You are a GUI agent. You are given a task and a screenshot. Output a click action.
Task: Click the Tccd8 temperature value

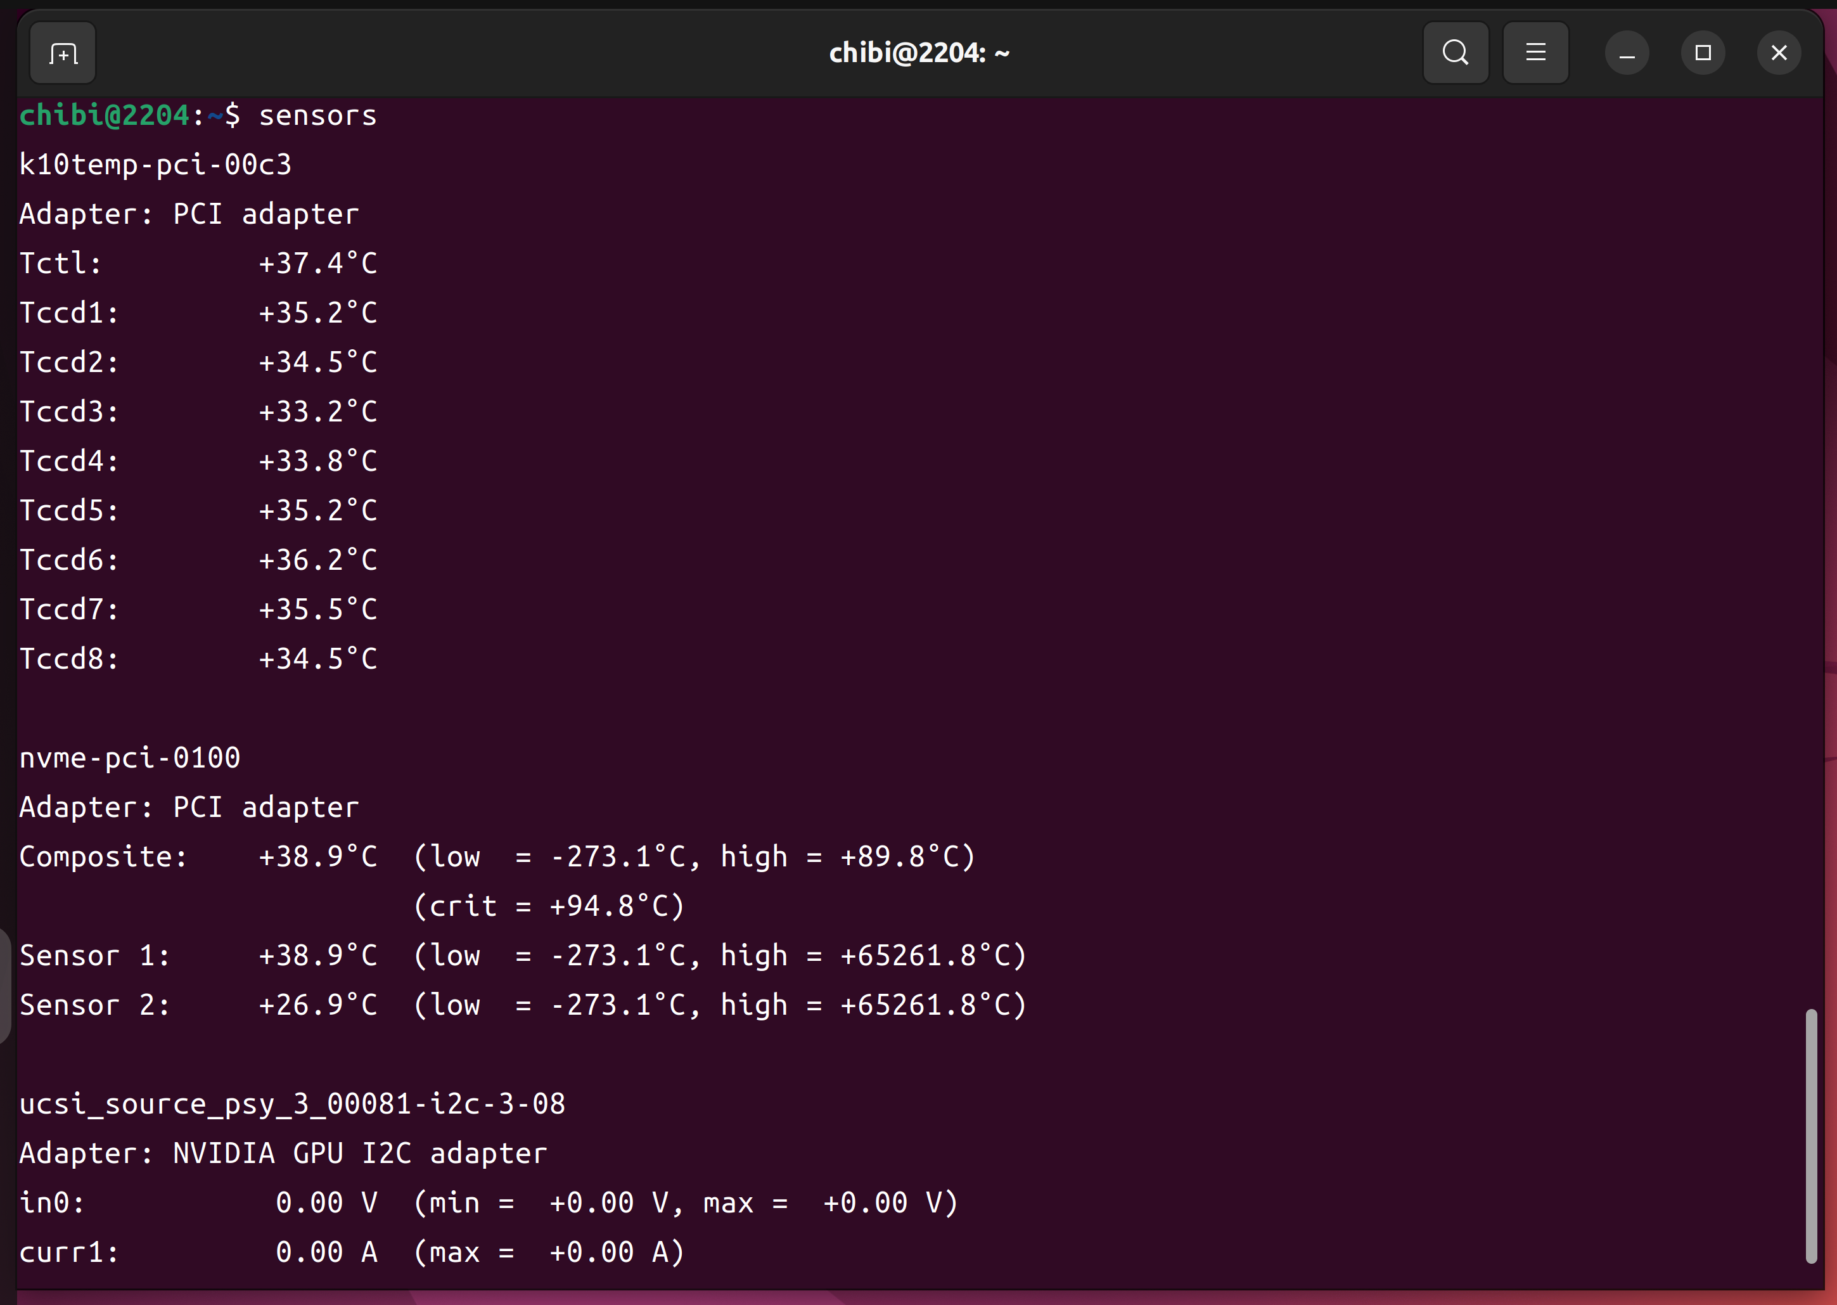317,659
